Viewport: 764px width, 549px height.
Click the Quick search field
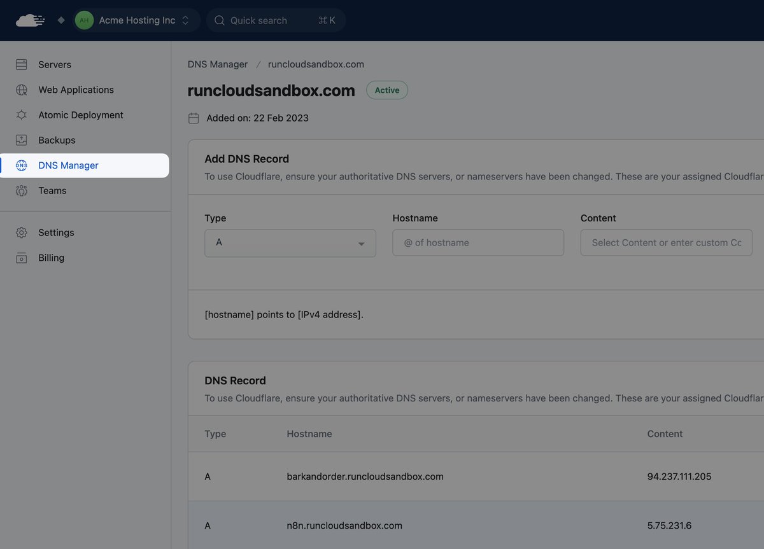(276, 20)
